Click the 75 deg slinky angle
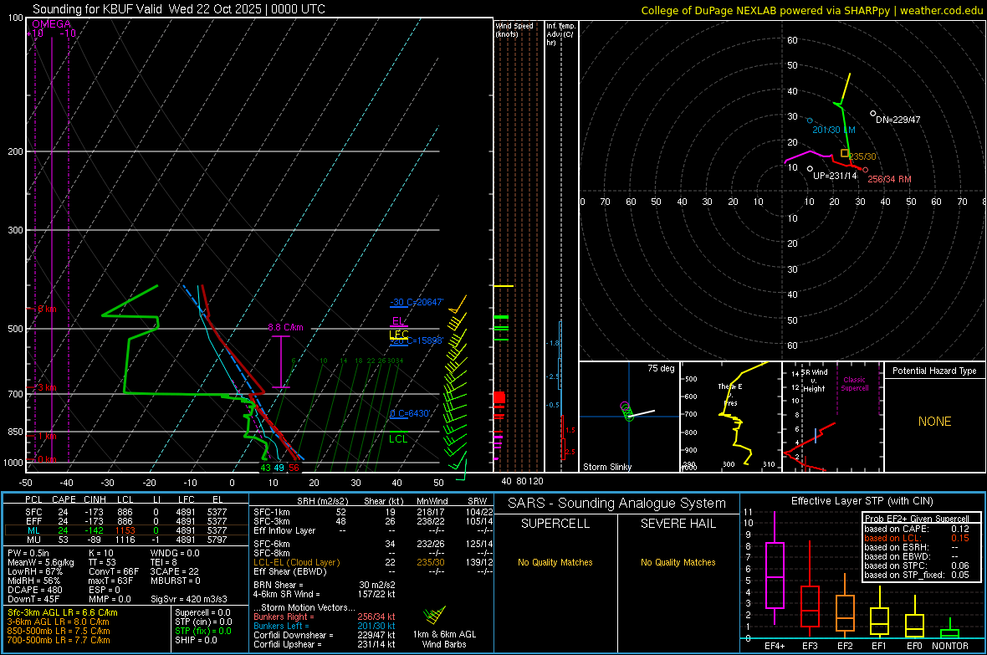The height and width of the screenshot is (655, 987). [661, 368]
